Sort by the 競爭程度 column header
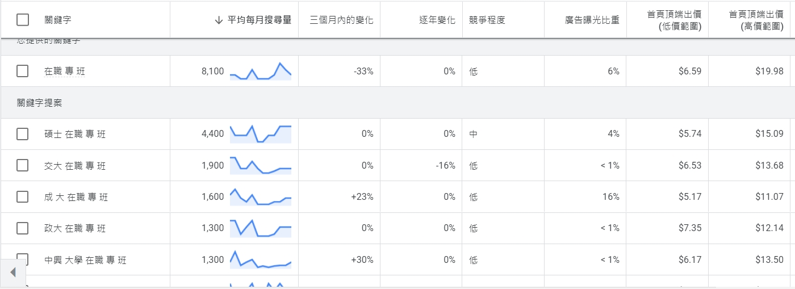Image resolution: width=795 pixels, height=289 pixels. tap(487, 20)
